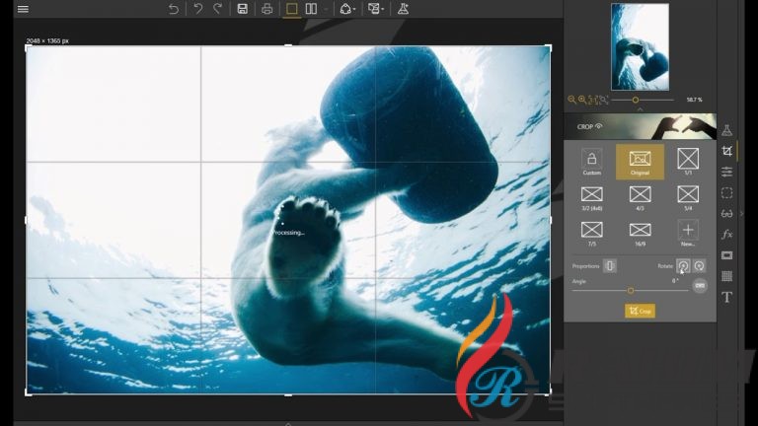Open the fx Effects tab
Image resolution: width=758 pixels, height=426 pixels.
click(726, 235)
